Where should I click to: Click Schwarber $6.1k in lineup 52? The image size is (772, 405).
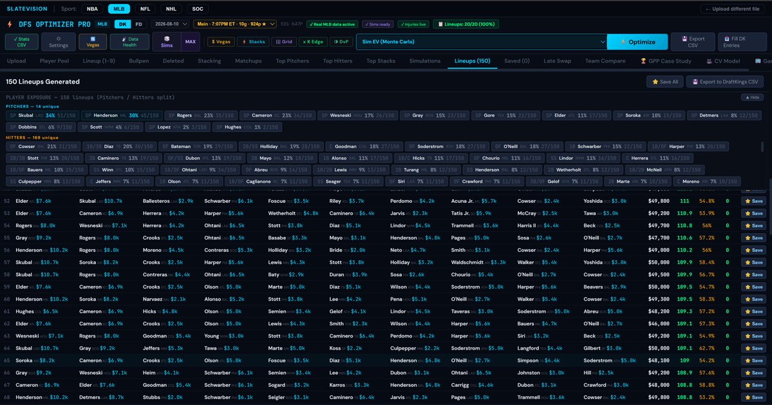coord(229,202)
